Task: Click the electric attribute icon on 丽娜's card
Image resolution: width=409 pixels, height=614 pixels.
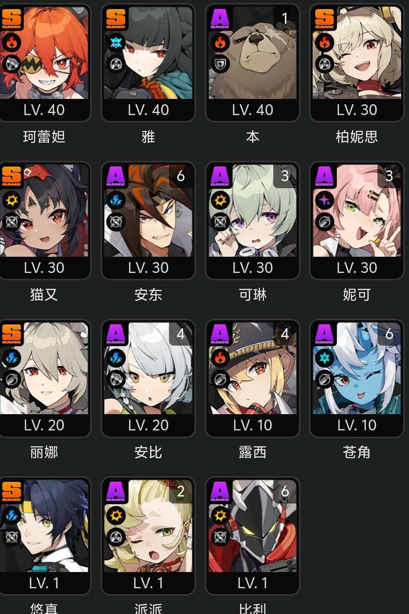Action: tap(11, 357)
